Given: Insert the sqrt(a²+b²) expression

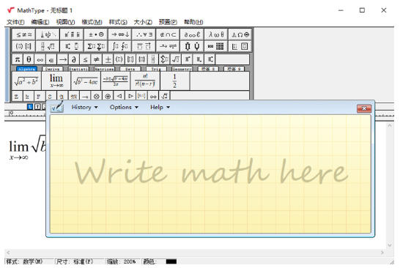Looking at the screenshot, I should coord(26,81).
